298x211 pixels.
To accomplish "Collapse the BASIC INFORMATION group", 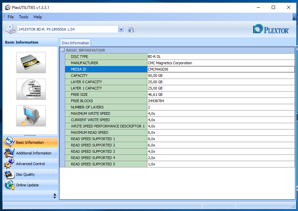I will (63, 50).
